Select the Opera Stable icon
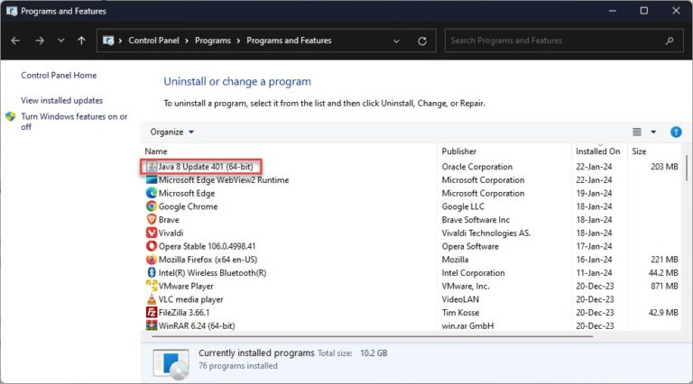Screen dimensions: 693x384 point(151,246)
